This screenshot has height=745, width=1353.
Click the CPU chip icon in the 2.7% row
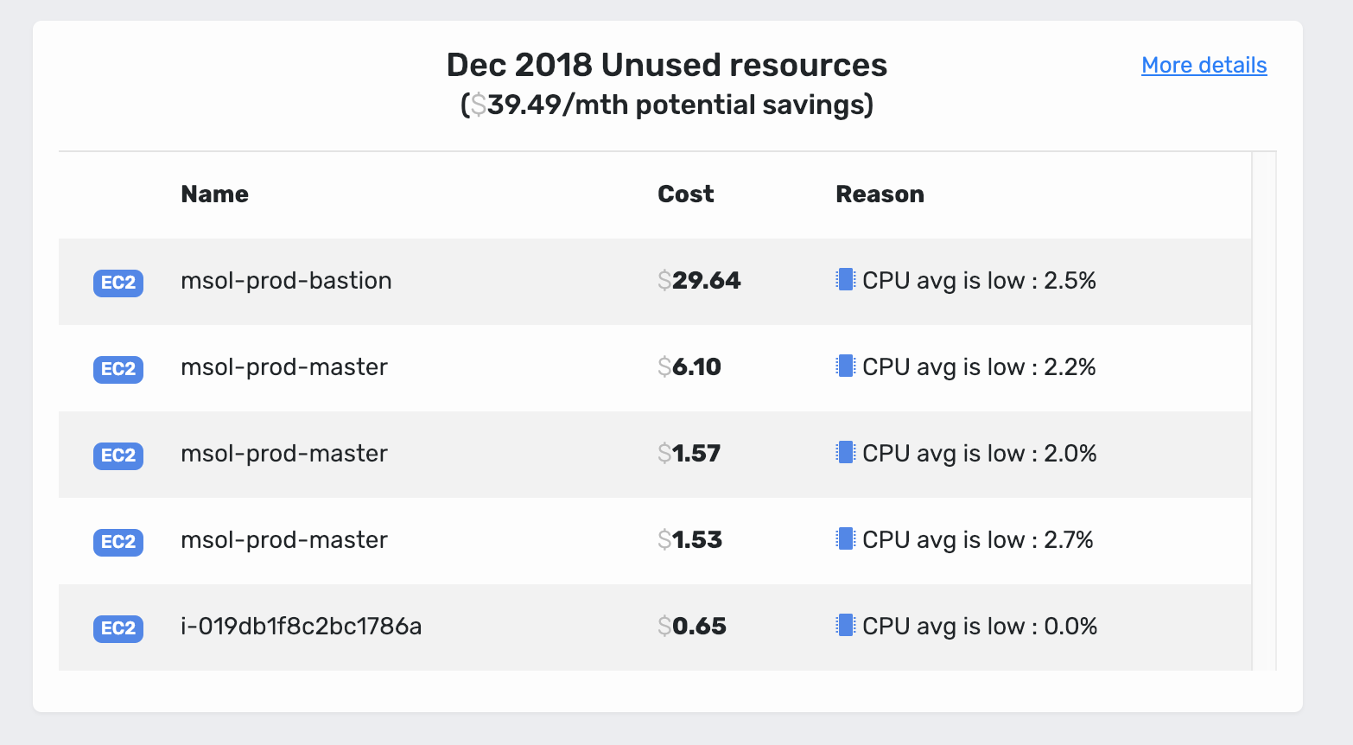click(846, 539)
